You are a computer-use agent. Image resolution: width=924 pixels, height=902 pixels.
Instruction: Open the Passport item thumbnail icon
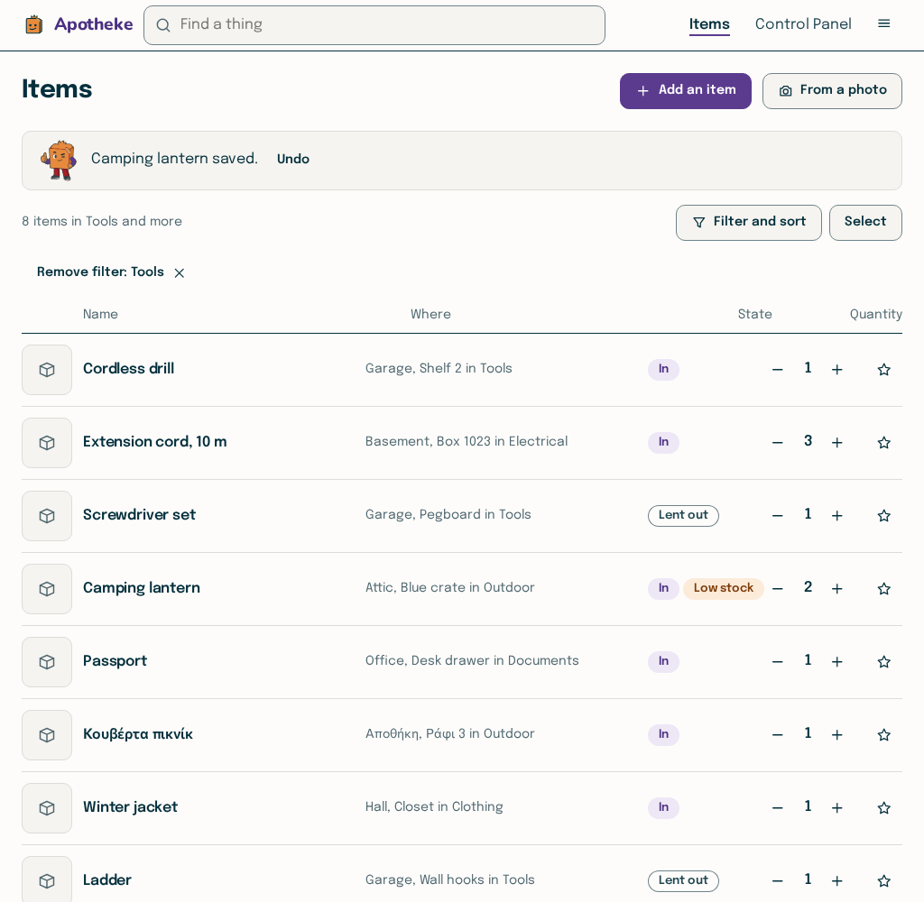(47, 662)
